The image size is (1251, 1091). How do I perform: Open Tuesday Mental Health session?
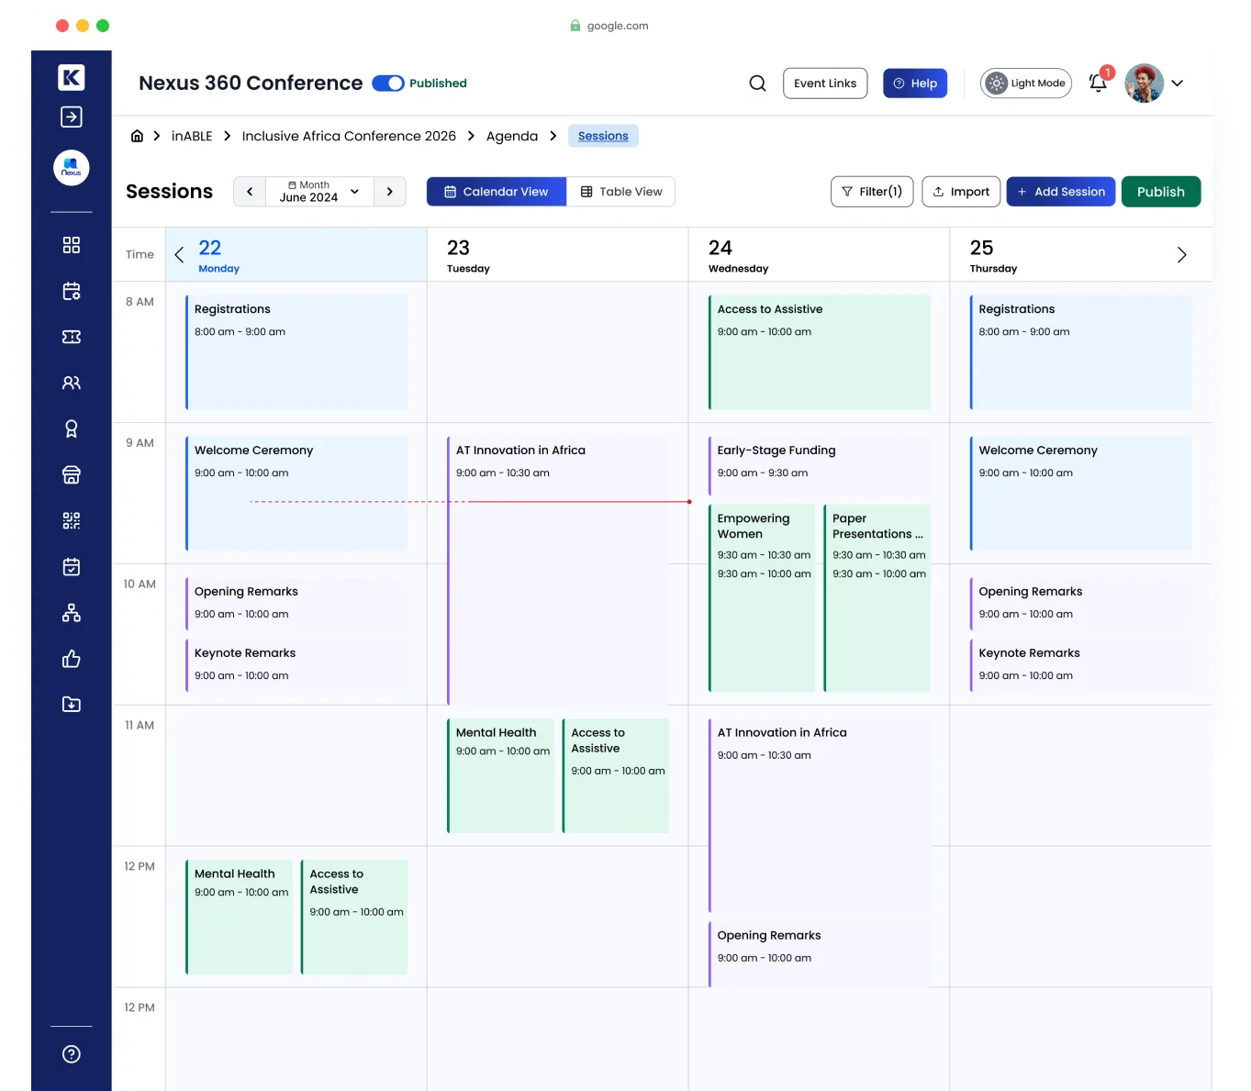tap(501, 776)
